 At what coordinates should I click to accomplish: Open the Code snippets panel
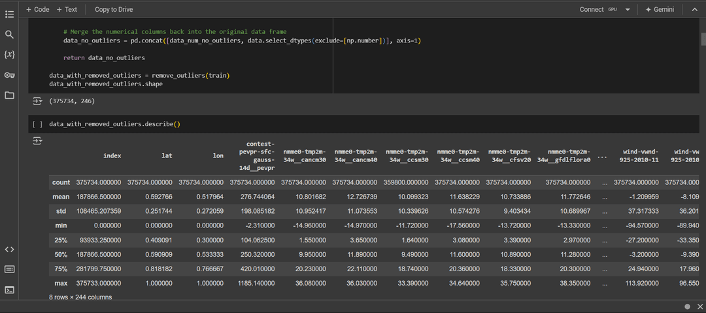point(9,249)
